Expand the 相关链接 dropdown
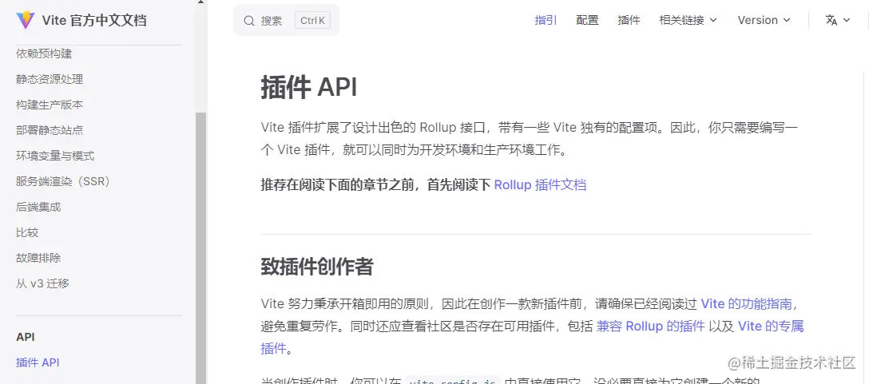This screenshot has height=384, width=869. pyautogui.click(x=688, y=21)
